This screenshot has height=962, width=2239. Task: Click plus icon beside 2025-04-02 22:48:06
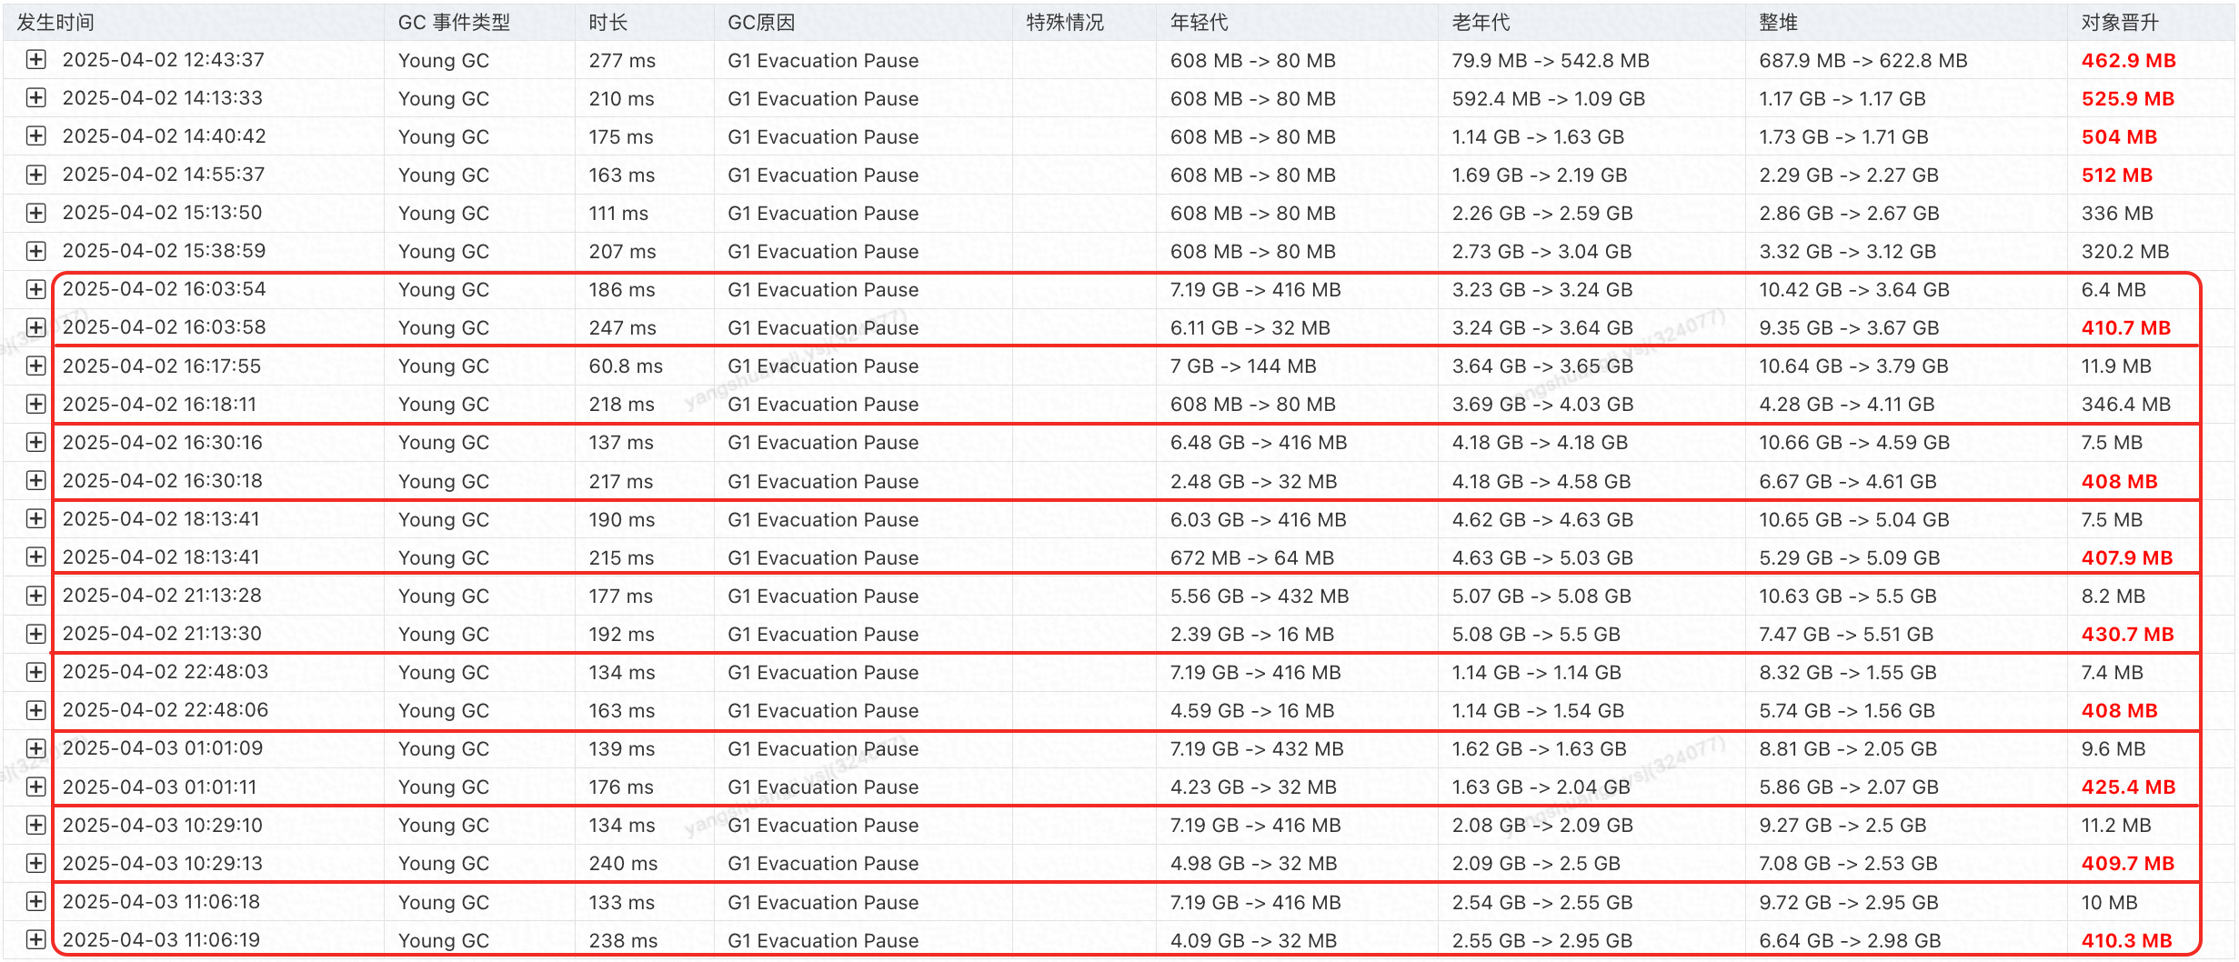coord(35,710)
